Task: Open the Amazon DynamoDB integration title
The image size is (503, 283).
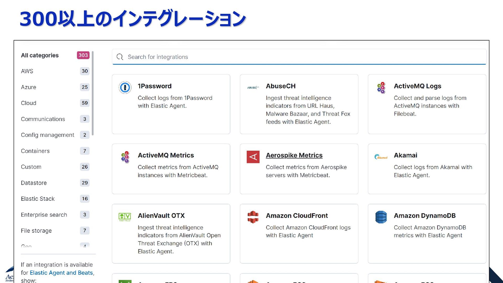Action: [425, 216]
